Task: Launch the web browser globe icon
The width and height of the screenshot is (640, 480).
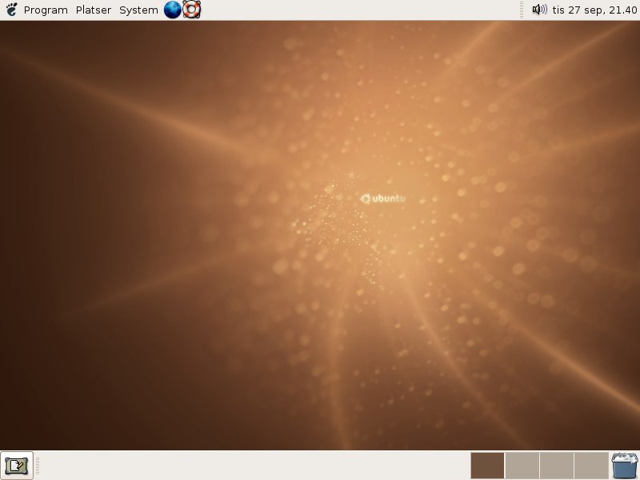Action: [x=172, y=10]
